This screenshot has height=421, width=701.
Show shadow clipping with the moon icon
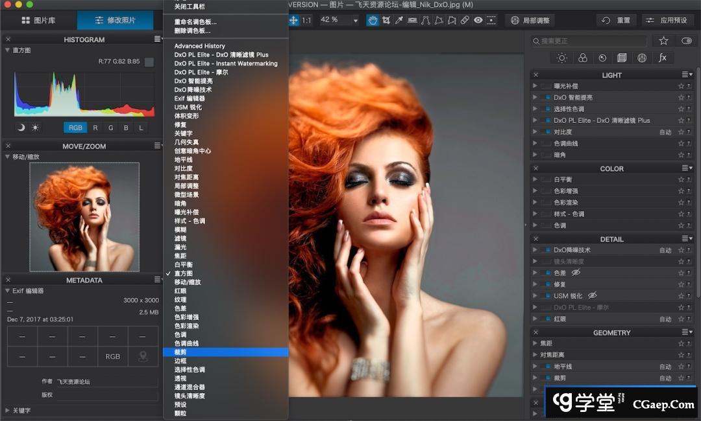coord(21,128)
